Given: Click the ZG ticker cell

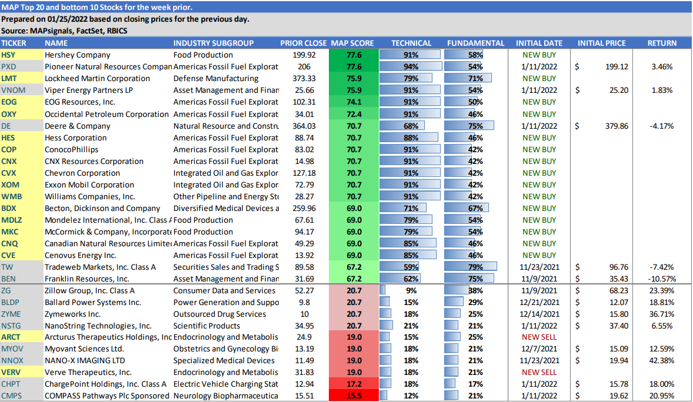Looking at the screenshot, I should (22, 291).
